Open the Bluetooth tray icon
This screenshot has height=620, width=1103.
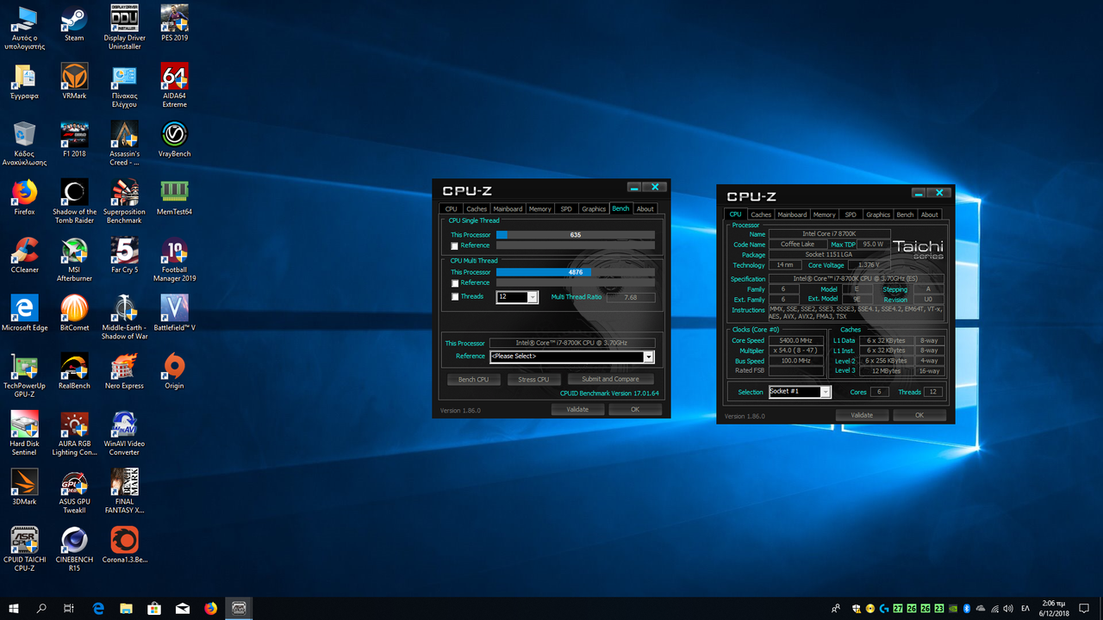coord(967,608)
